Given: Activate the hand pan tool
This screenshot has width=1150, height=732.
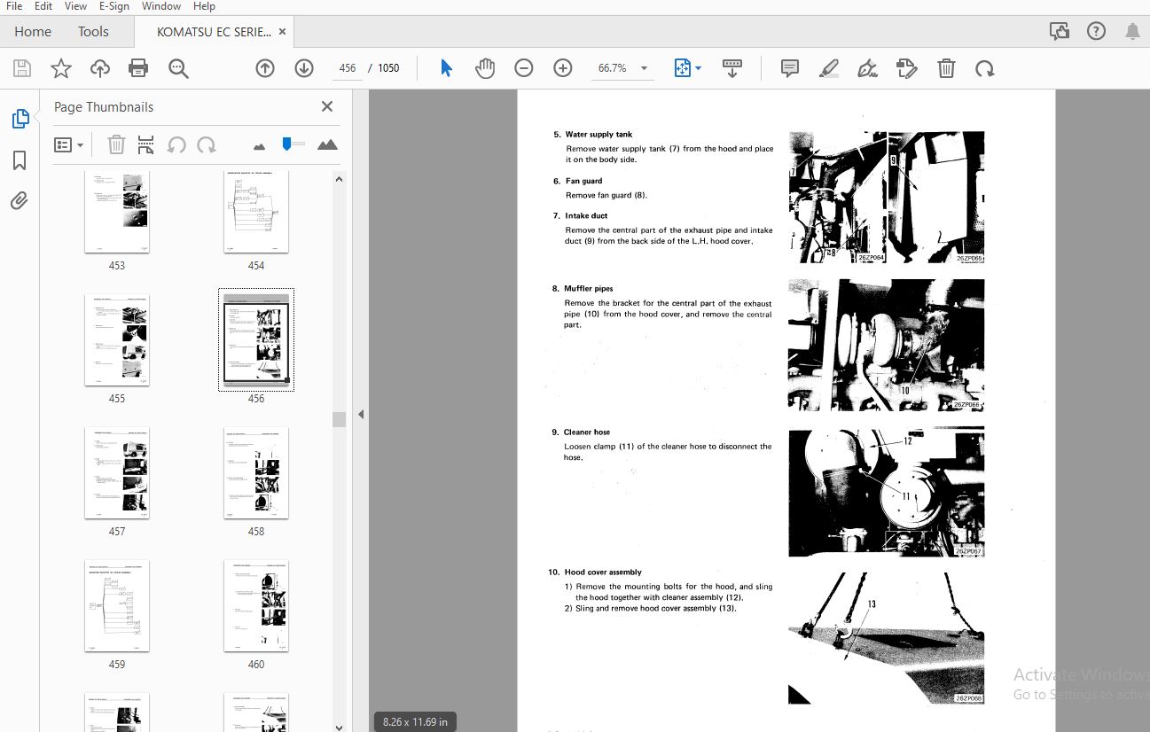Looking at the screenshot, I should point(484,68).
